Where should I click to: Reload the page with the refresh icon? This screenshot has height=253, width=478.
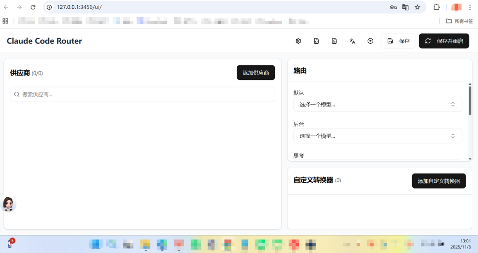pos(33,7)
